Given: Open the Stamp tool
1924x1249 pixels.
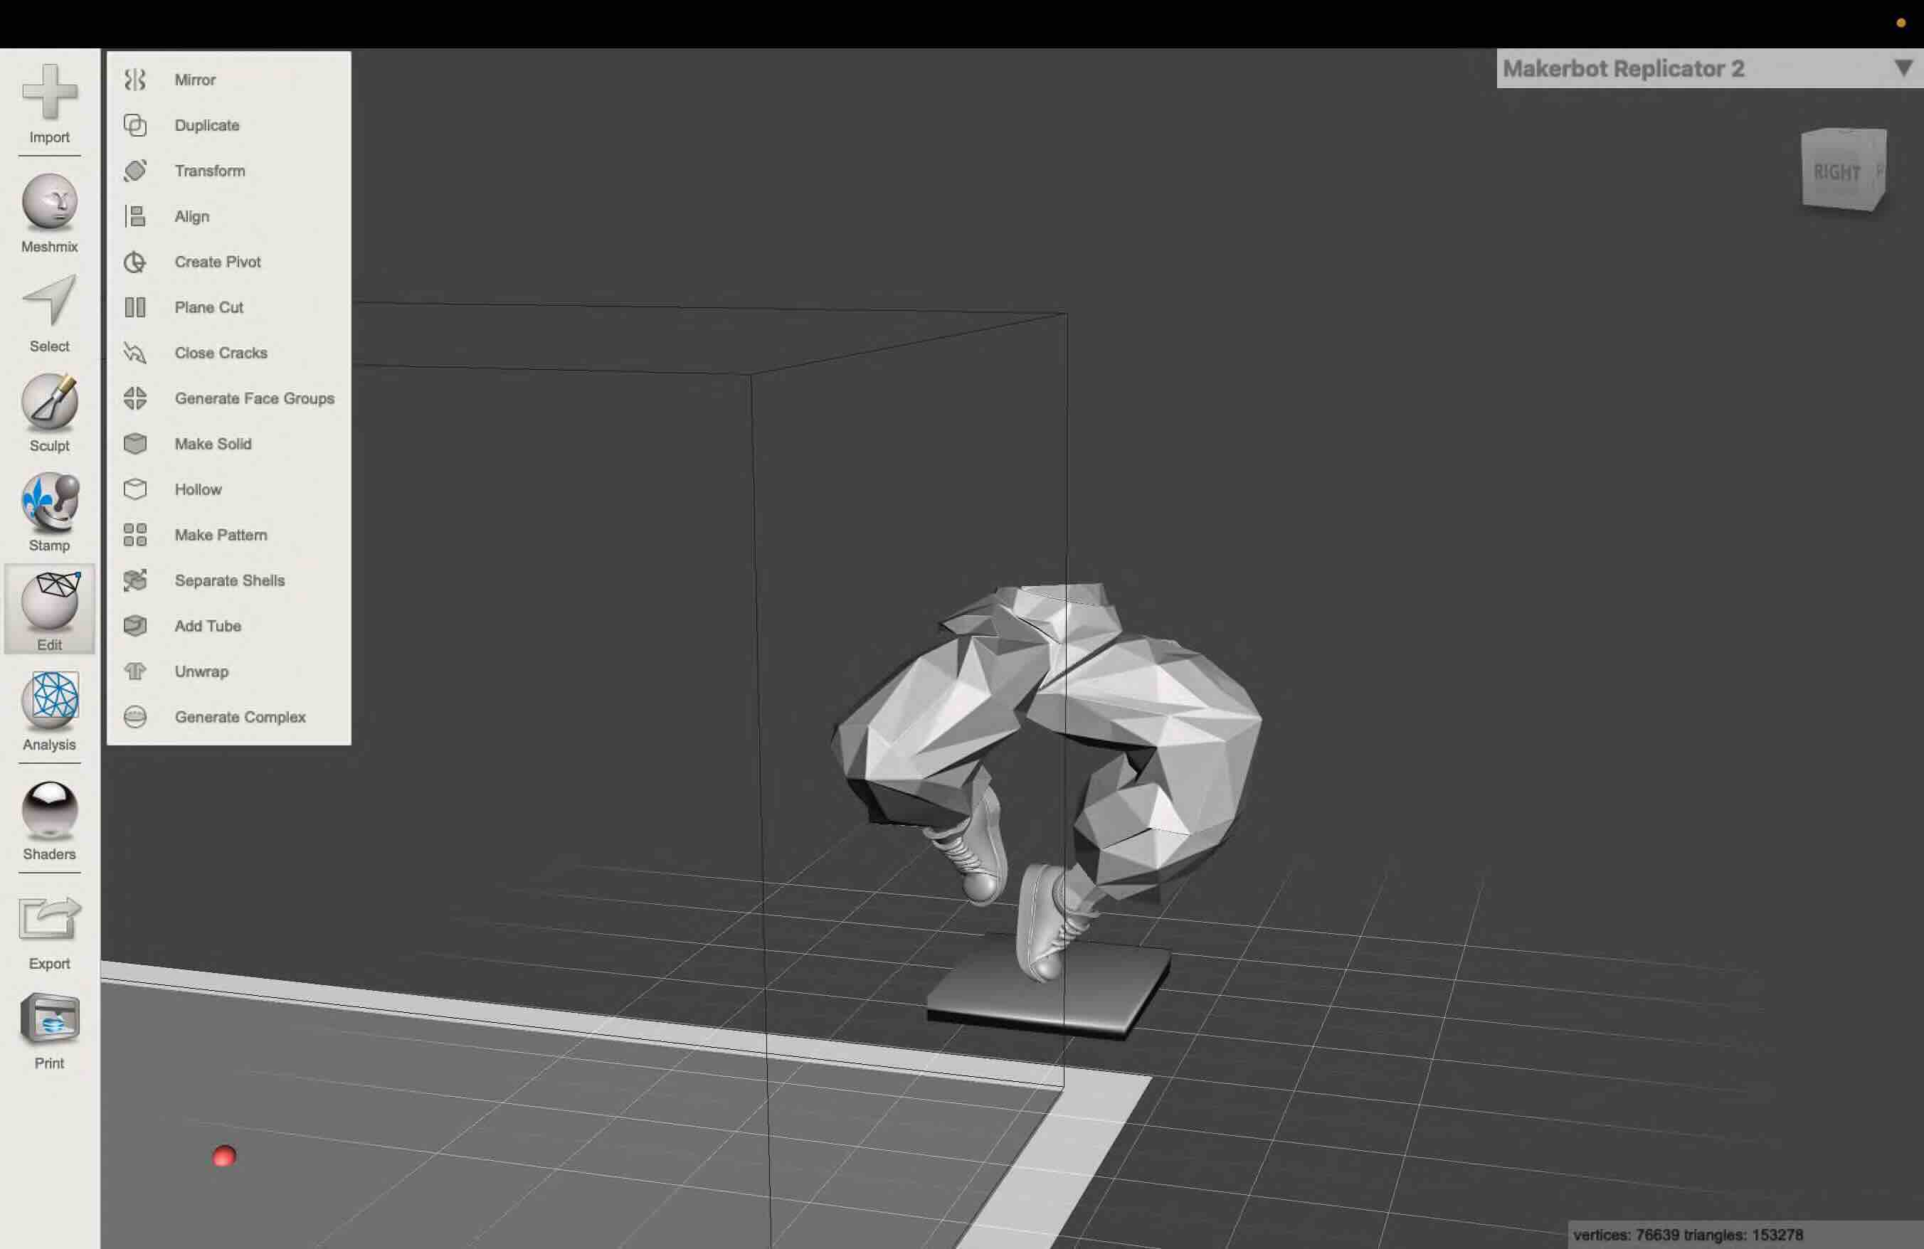Looking at the screenshot, I should tap(49, 501).
